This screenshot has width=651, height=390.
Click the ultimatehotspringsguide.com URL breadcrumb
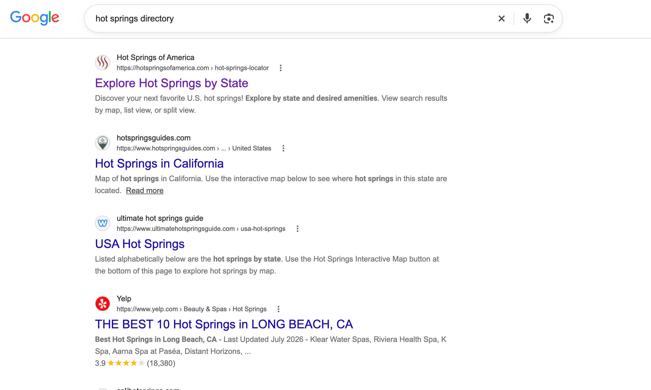[x=201, y=229]
